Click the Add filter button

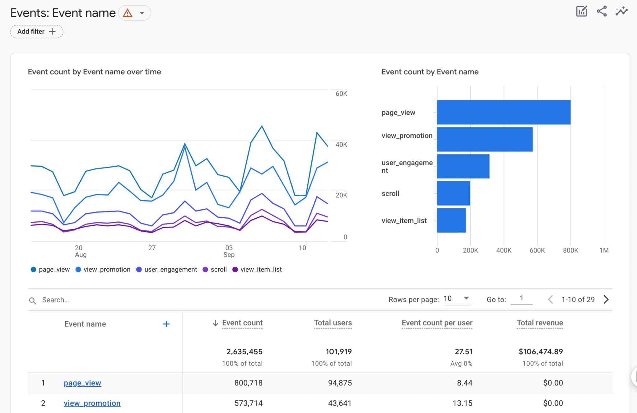(36, 31)
